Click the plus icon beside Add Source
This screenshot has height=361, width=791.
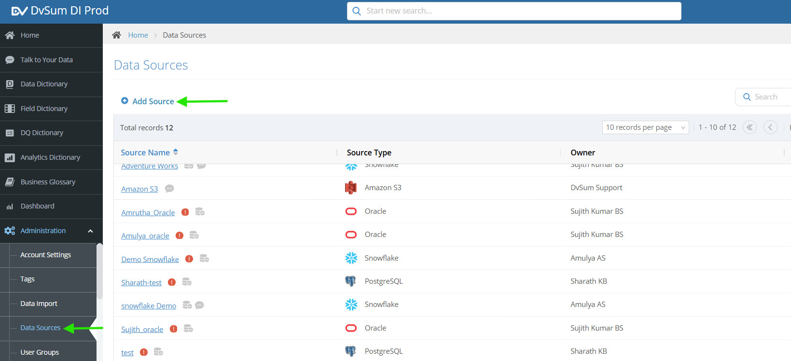(x=125, y=101)
